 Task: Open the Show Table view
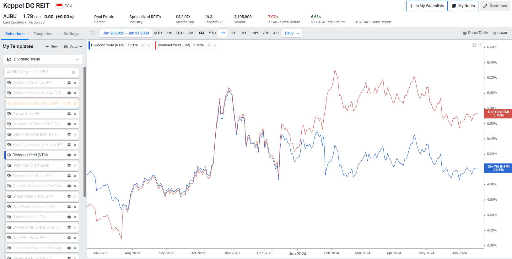coord(475,33)
